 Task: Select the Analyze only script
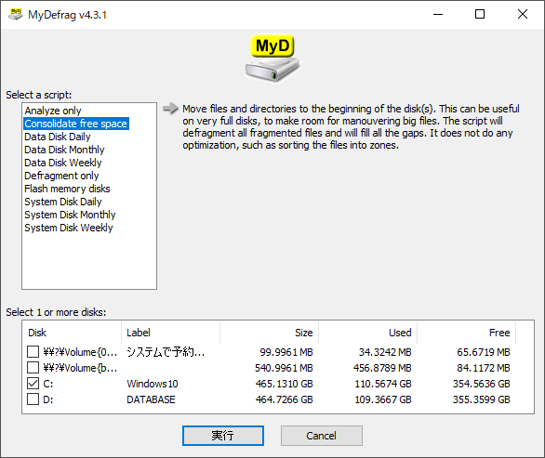(x=53, y=111)
